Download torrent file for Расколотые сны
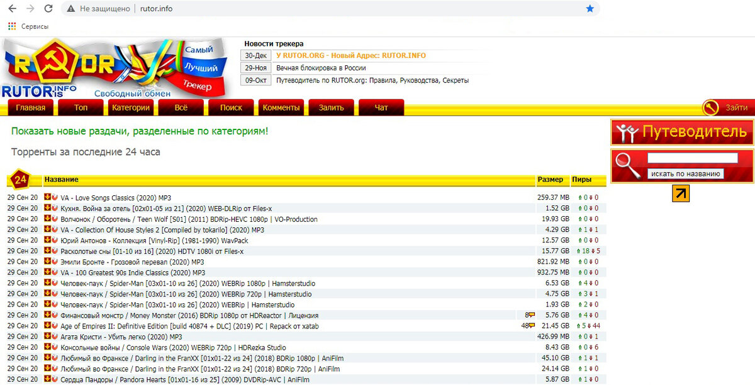755x385 pixels. pos(47,251)
